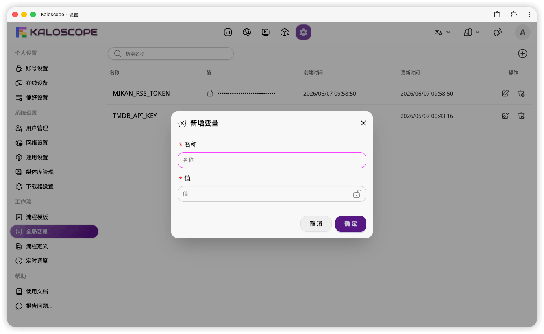This screenshot has height=334, width=544.
Task: Open 账号设置 in the sidebar
Action: (x=54, y=68)
